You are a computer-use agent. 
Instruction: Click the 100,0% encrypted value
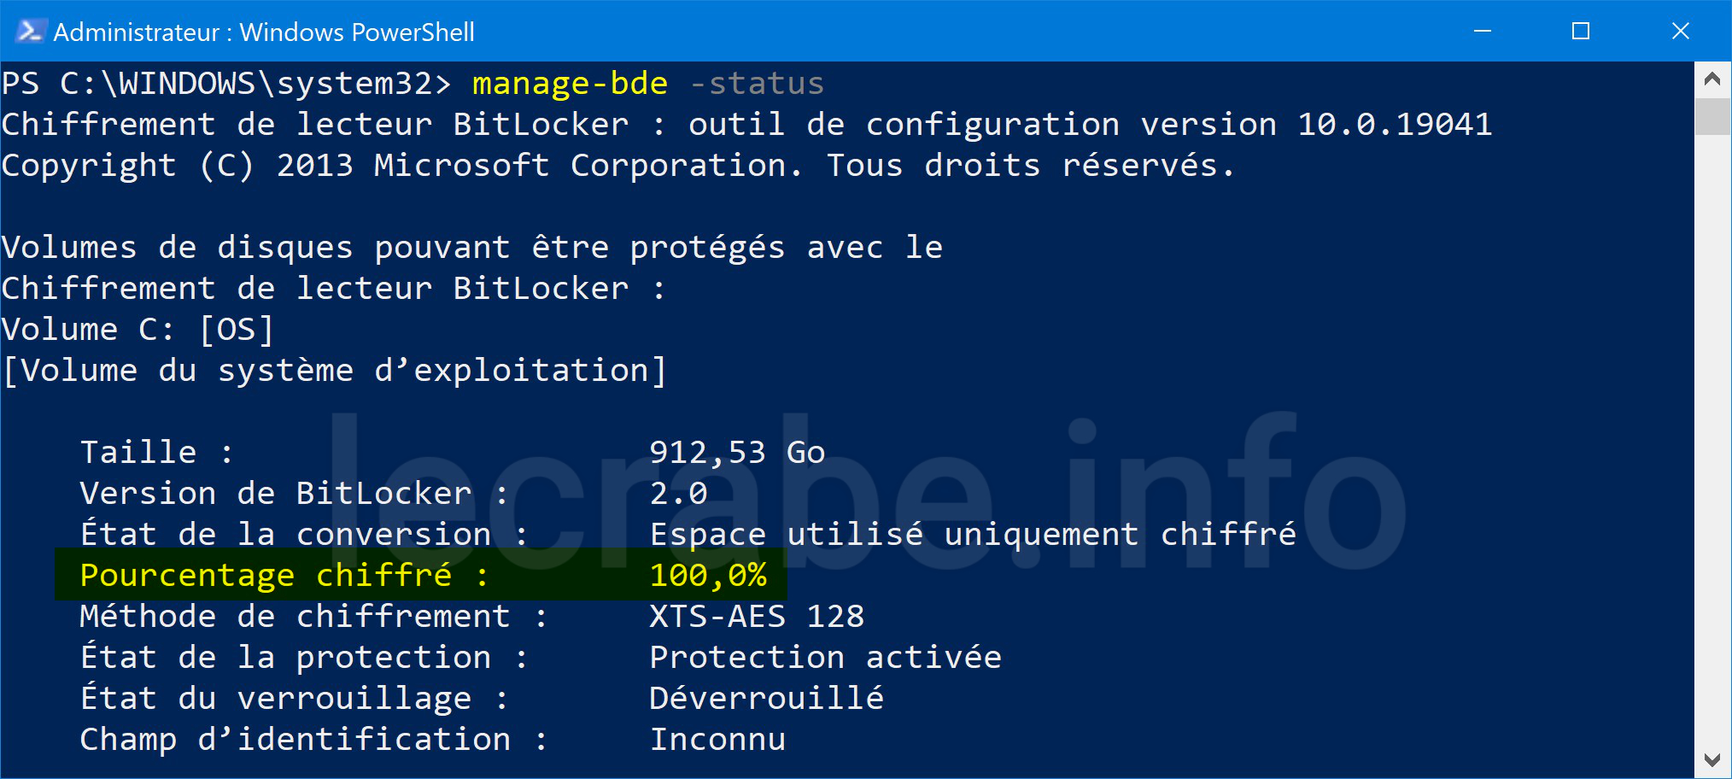click(x=708, y=576)
